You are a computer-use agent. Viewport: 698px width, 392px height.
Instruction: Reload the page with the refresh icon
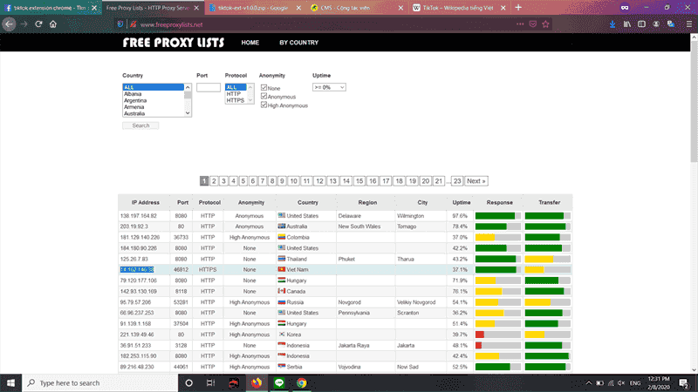[38, 24]
